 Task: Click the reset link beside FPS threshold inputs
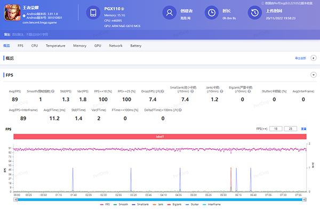click(x=303, y=129)
